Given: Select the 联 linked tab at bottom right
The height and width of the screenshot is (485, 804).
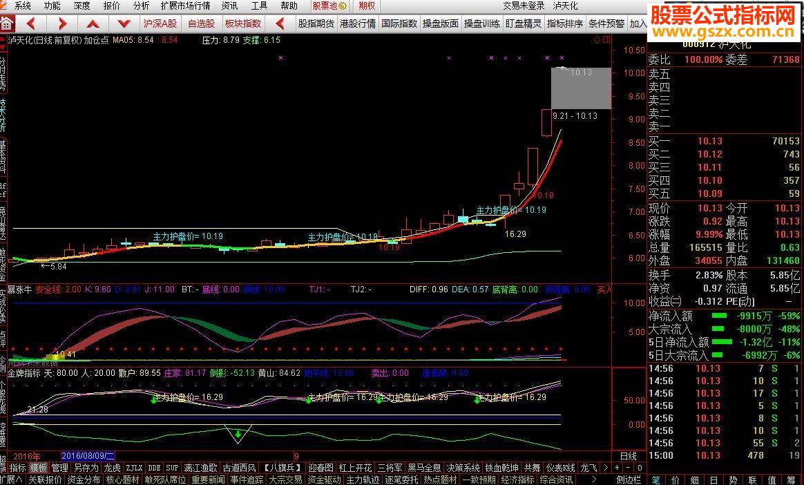Looking at the screenshot, I should [753, 480].
